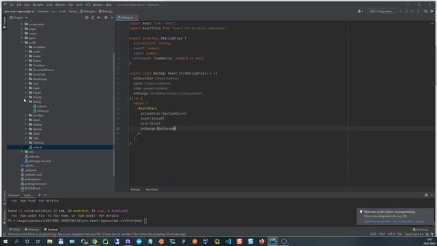Click the UTF-8 encoding in status bar
The height and width of the screenshot is (246, 437).
click(x=391, y=234)
